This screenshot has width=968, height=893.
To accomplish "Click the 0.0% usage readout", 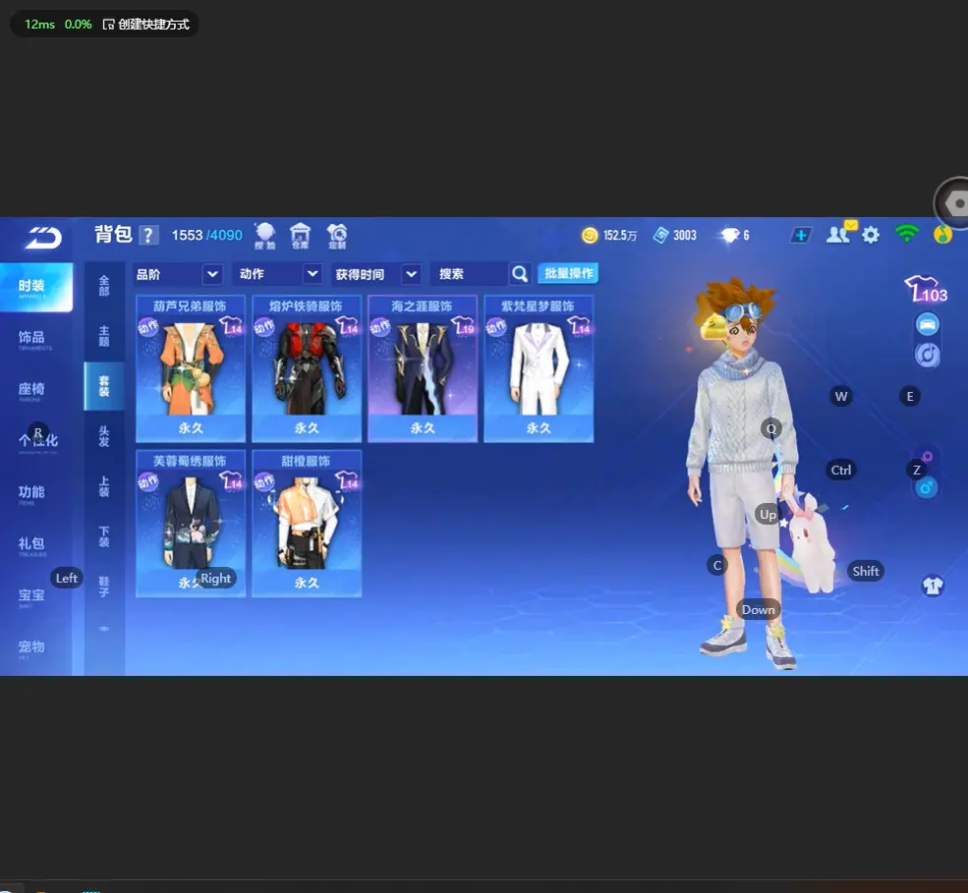I will [x=78, y=25].
